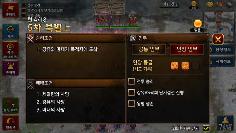Open the 아군일람 ally list icon

pyautogui.click(x=226, y=123)
